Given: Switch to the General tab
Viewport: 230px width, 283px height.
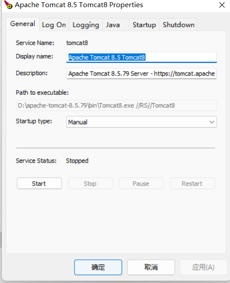Looking at the screenshot, I should tap(23, 24).
